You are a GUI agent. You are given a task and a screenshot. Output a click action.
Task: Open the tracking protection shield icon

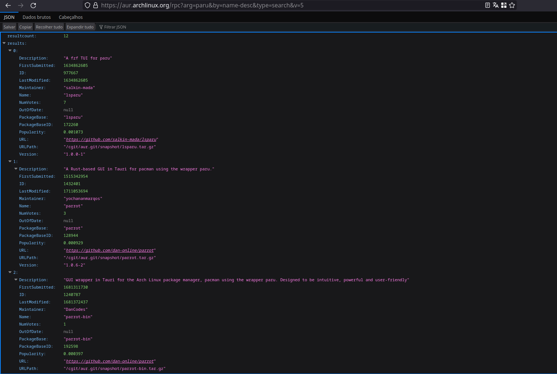click(87, 5)
